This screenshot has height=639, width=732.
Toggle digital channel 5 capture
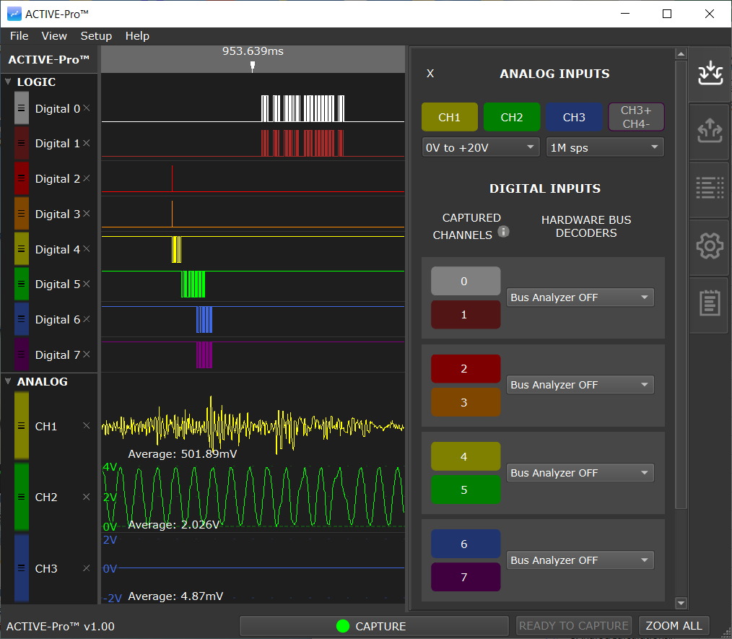465,489
